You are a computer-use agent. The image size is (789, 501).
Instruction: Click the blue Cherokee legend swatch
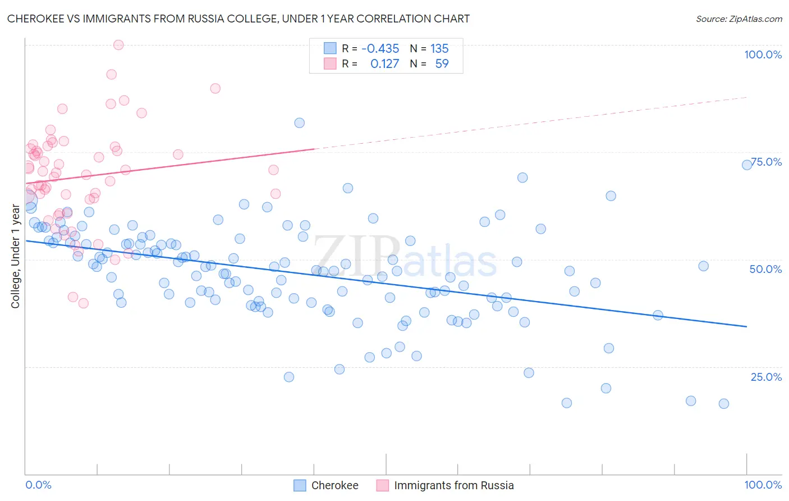(300, 485)
